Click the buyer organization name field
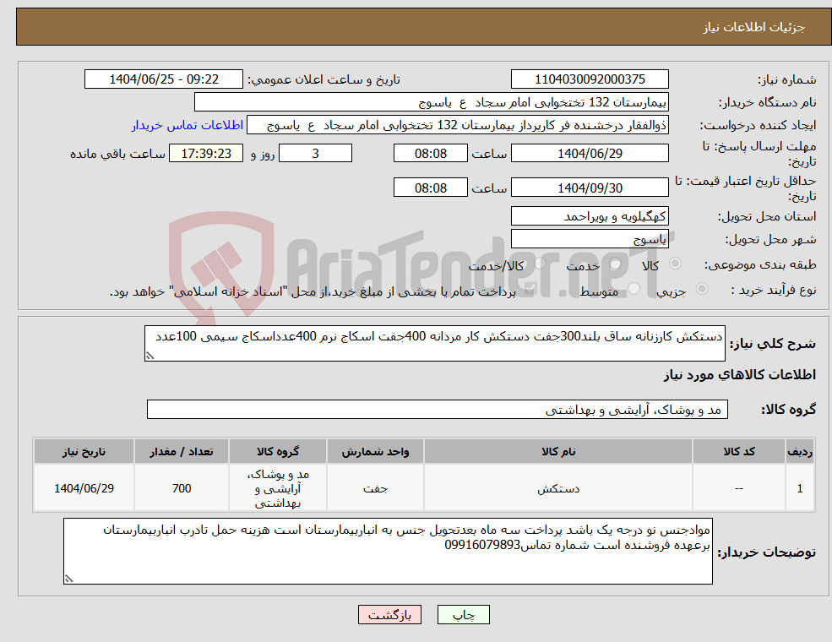This screenshot has width=832, height=642. (x=432, y=102)
